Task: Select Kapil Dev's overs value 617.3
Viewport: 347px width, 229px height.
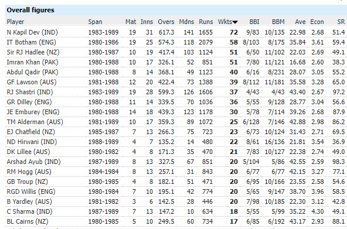Action: click(166, 32)
